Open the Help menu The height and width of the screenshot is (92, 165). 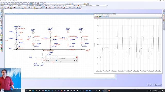tap(45, 2)
